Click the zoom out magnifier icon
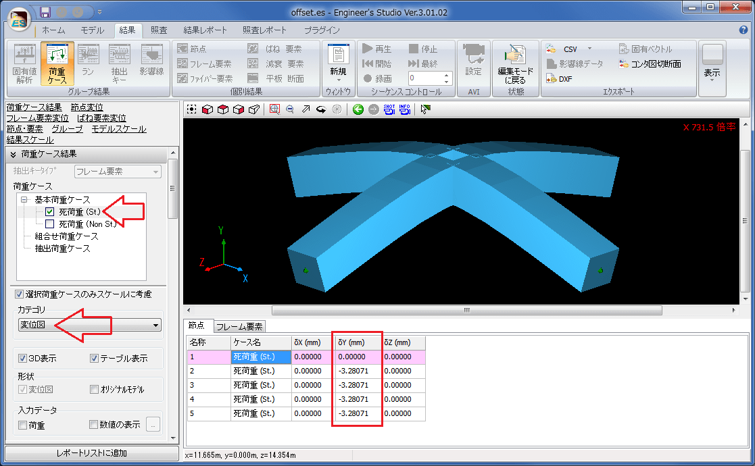The height and width of the screenshot is (466, 755). click(290, 109)
